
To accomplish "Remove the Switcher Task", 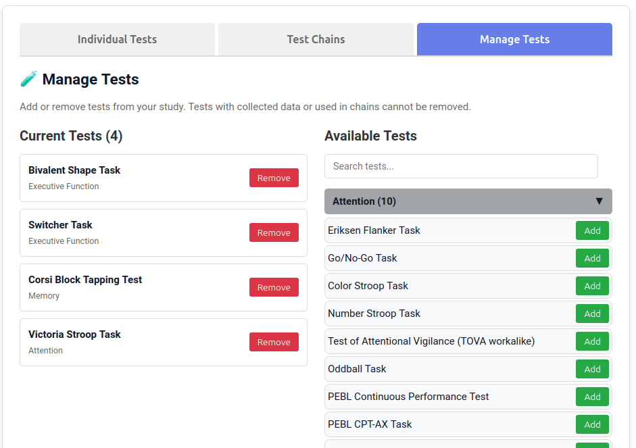I will (274, 232).
